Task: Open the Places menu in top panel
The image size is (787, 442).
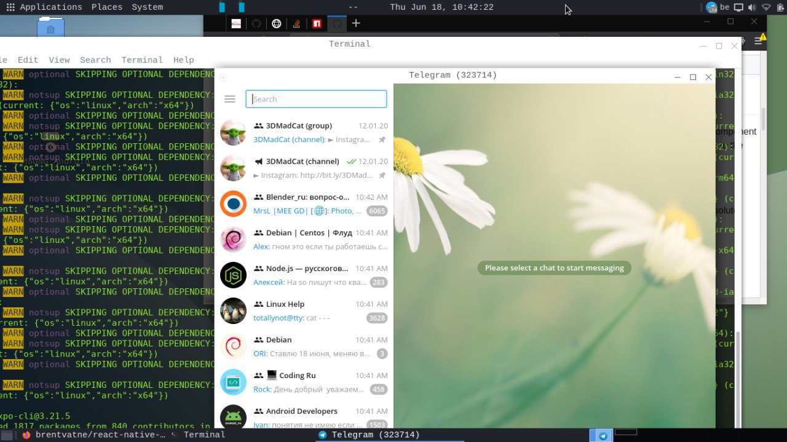Action: (x=106, y=7)
